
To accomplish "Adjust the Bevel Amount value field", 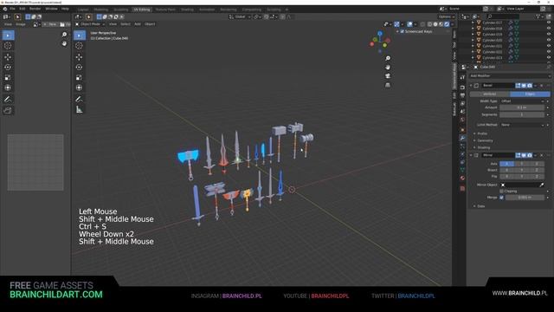I will (522, 107).
